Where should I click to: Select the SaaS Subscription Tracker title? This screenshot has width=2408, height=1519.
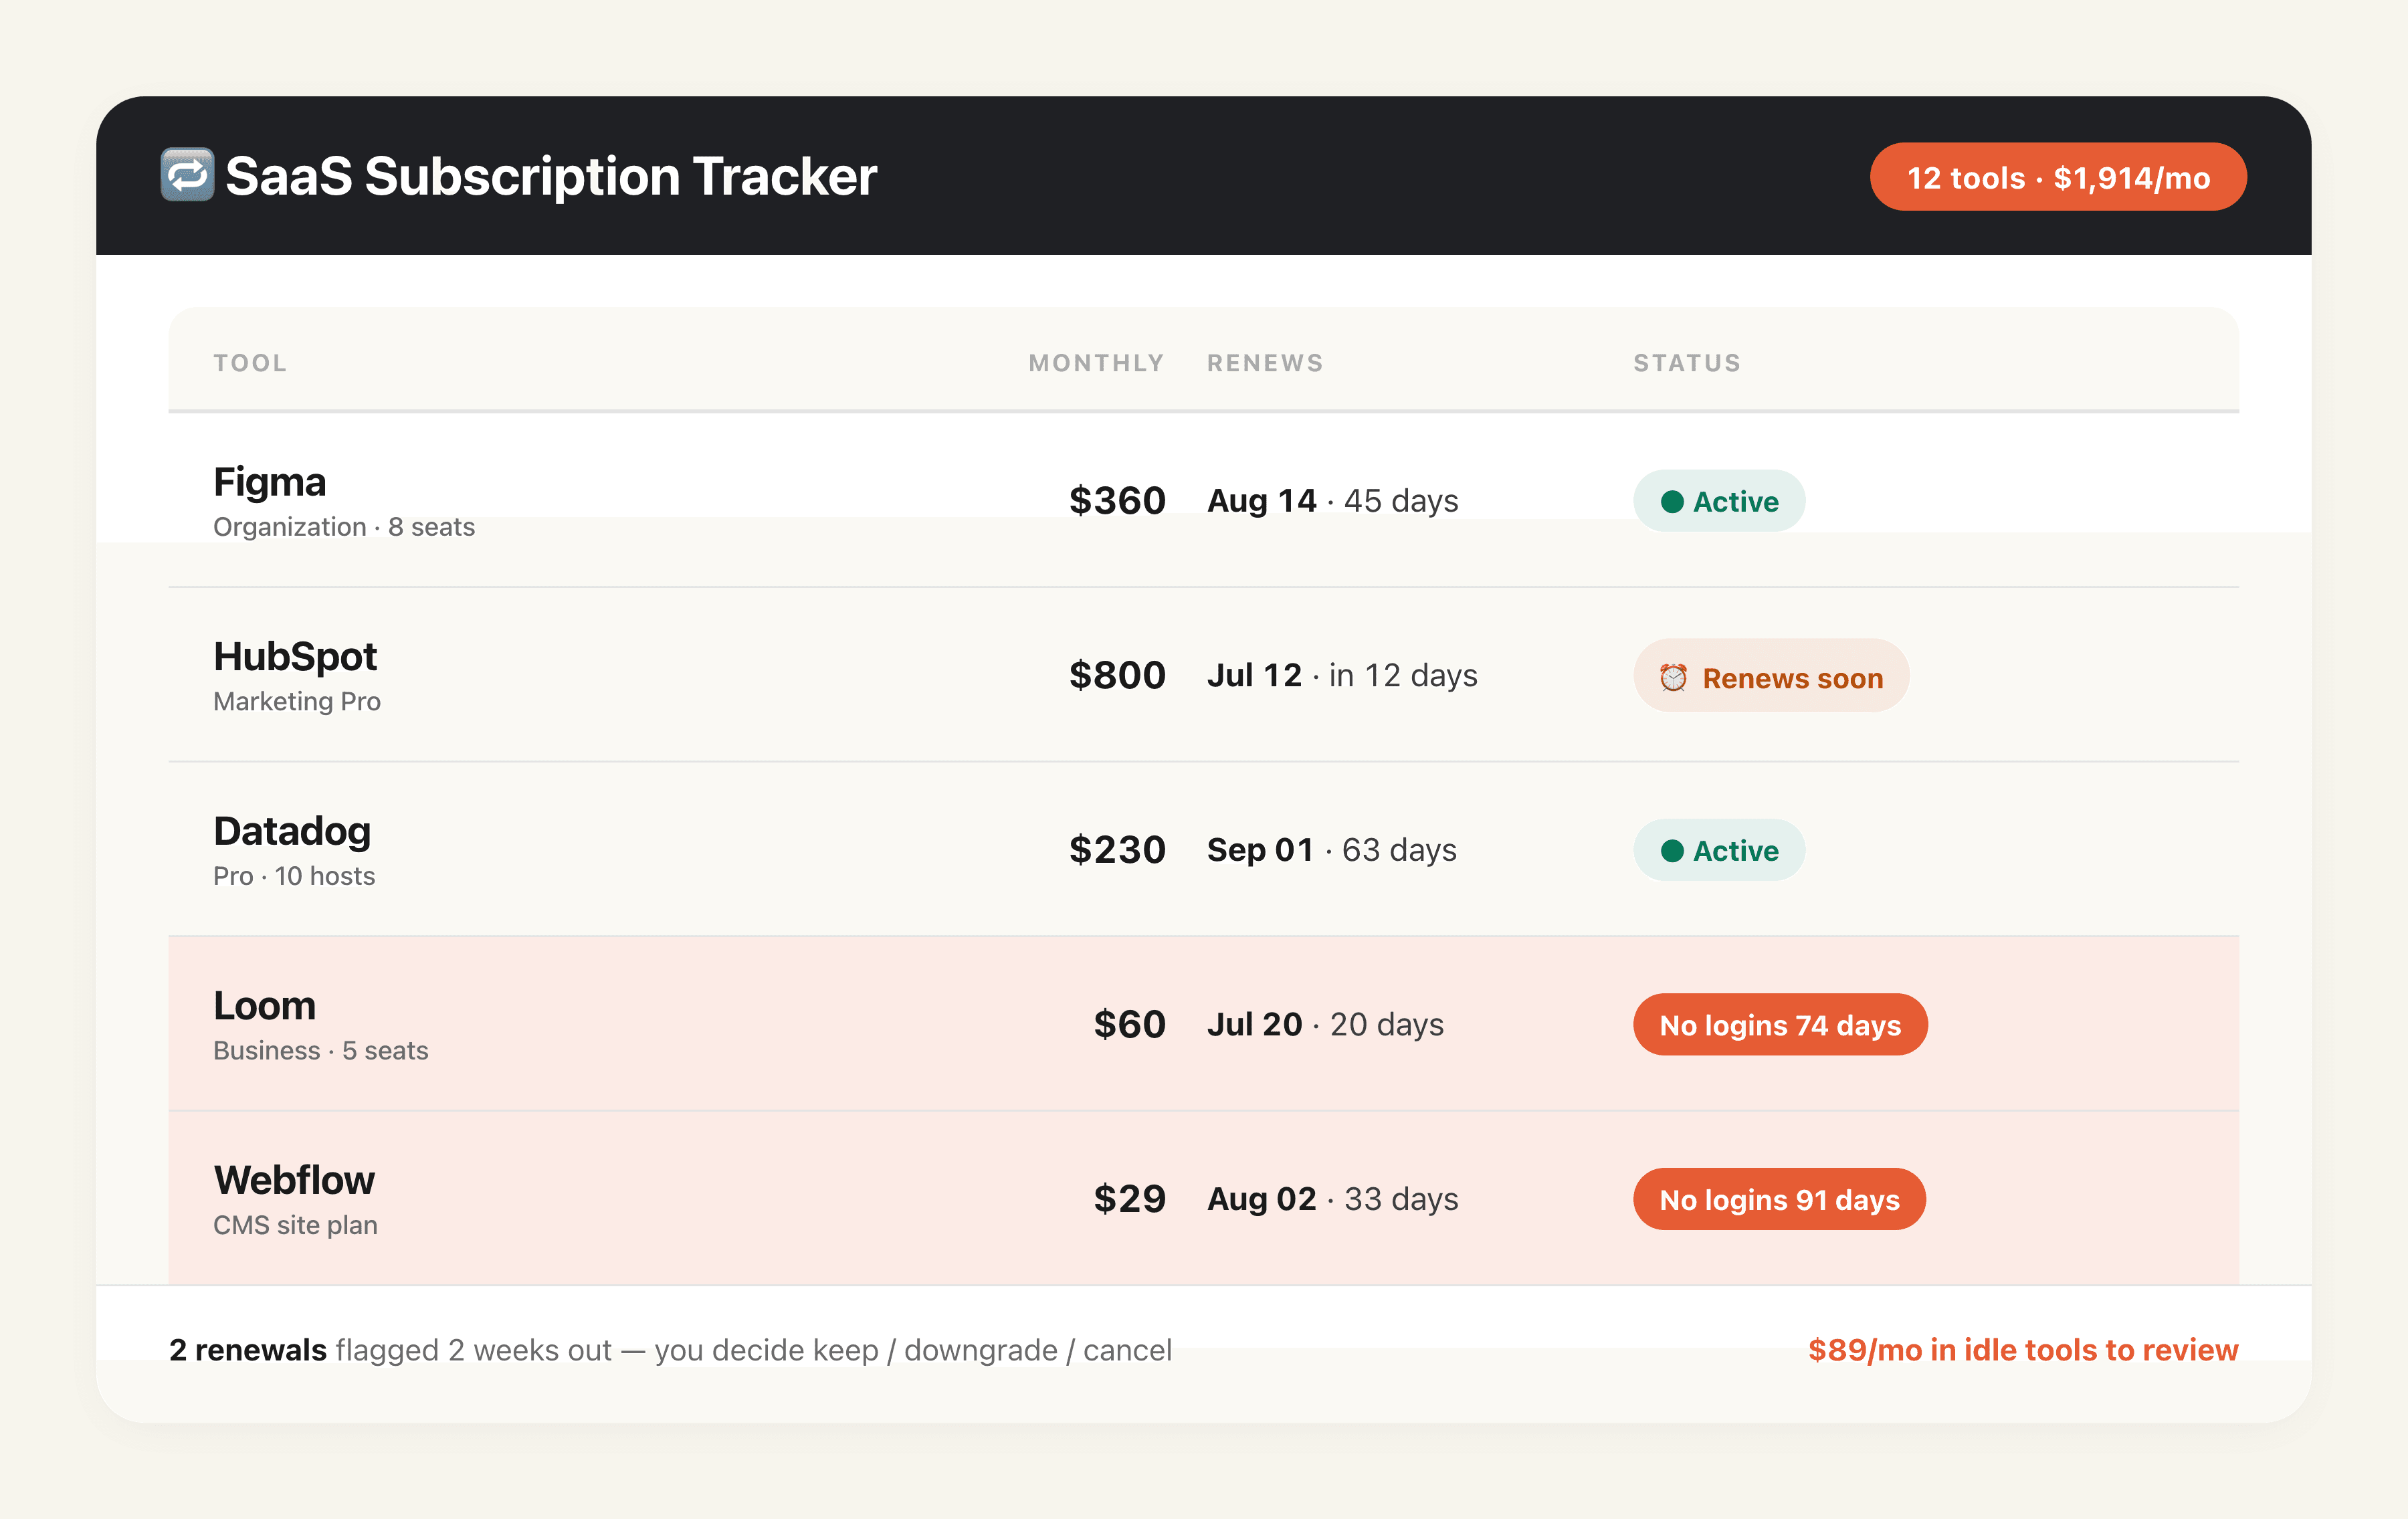[551, 176]
